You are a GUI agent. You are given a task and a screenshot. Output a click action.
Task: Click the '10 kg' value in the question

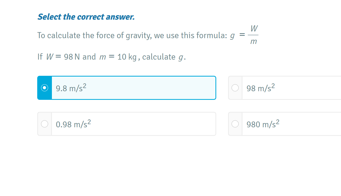pyautogui.click(x=127, y=57)
